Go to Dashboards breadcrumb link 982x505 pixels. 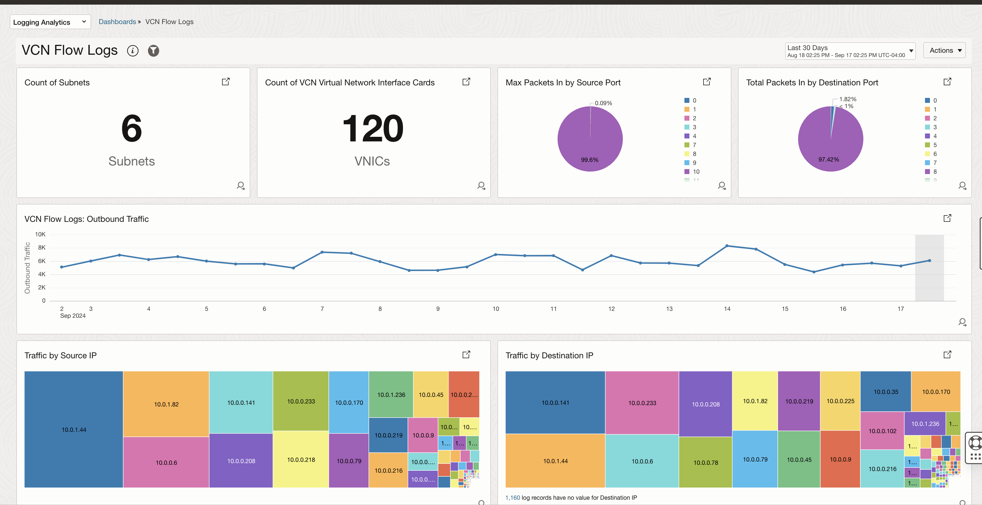click(117, 22)
